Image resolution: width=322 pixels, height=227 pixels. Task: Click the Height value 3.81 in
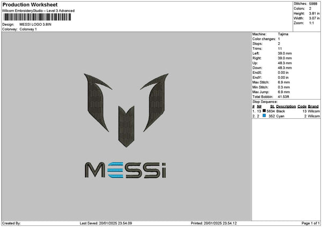pos(314,13)
